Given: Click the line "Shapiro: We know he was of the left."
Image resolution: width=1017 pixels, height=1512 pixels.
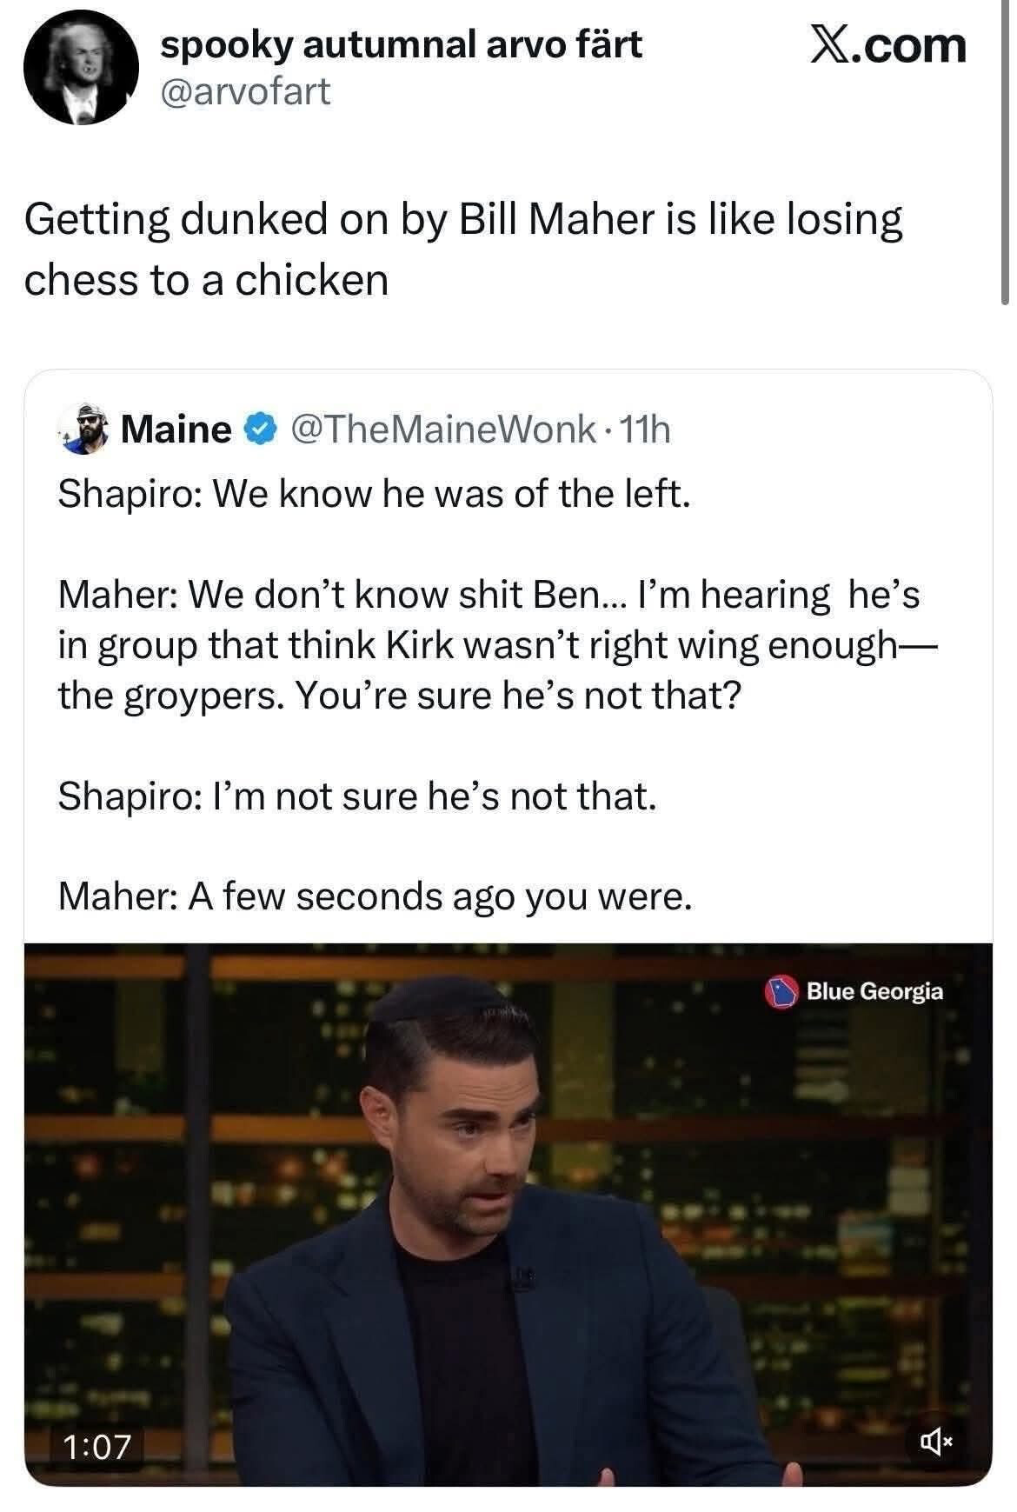Looking at the screenshot, I should (x=375, y=494).
